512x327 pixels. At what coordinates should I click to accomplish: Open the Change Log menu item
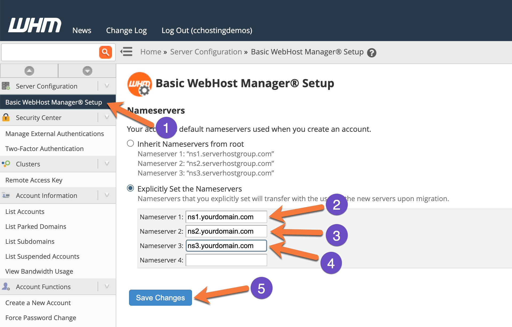pyautogui.click(x=126, y=30)
